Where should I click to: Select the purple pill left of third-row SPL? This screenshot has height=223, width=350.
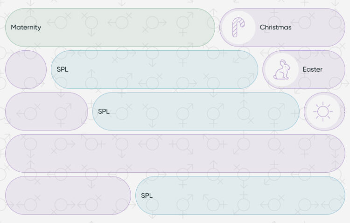tap(46, 112)
